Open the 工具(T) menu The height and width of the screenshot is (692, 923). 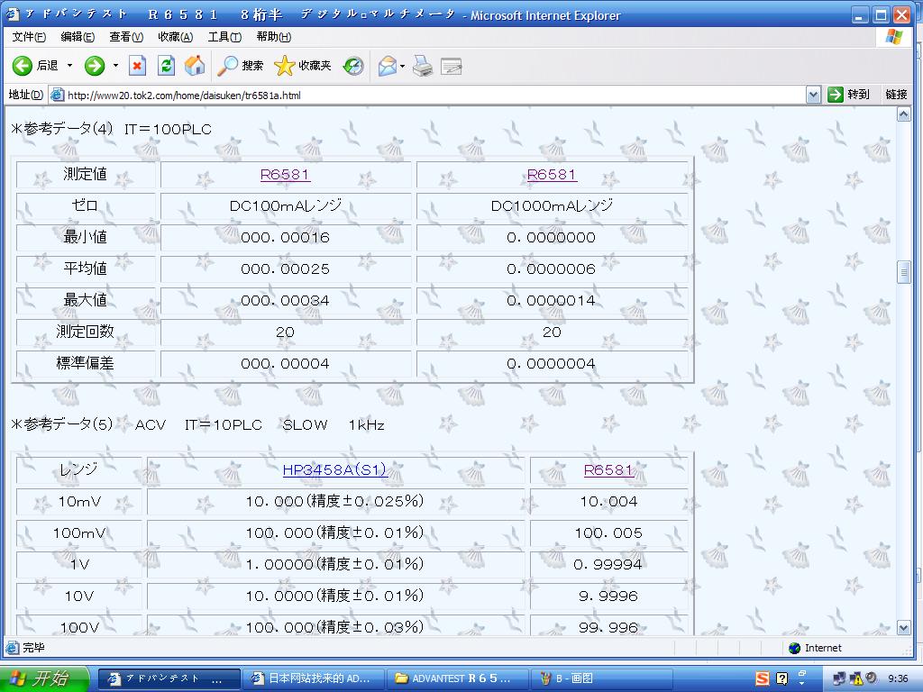[x=224, y=36]
